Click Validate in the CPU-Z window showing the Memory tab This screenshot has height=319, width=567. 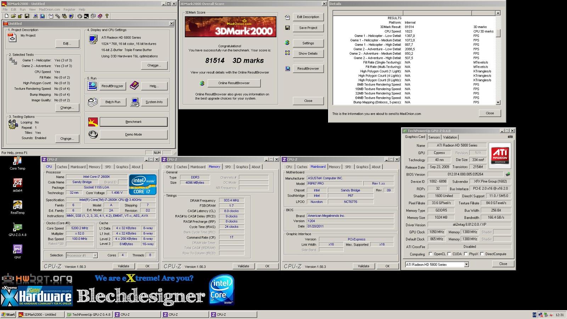(243, 266)
